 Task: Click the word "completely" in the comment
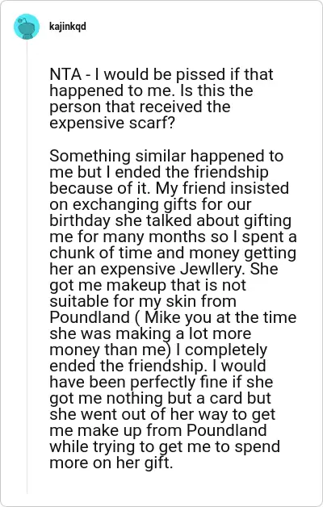pyautogui.click(x=226, y=350)
